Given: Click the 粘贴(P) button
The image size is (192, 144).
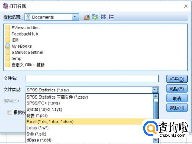Looking at the screenshot, I should (177, 89).
